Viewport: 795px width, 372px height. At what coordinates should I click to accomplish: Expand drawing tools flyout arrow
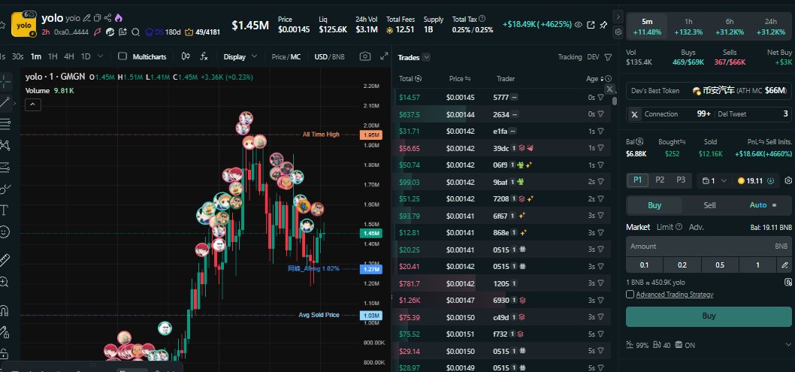(15, 103)
